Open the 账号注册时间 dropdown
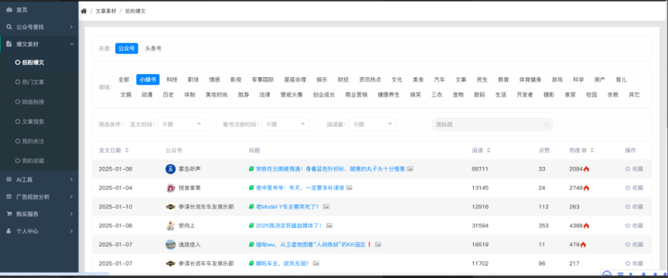 [x=285, y=124]
